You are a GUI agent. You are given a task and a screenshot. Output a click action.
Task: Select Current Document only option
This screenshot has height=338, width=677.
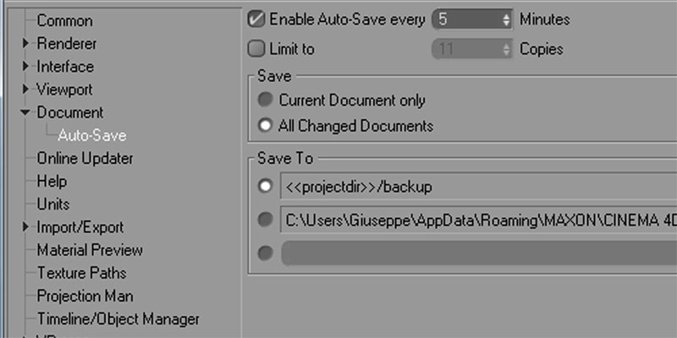[x=266, y=101]
